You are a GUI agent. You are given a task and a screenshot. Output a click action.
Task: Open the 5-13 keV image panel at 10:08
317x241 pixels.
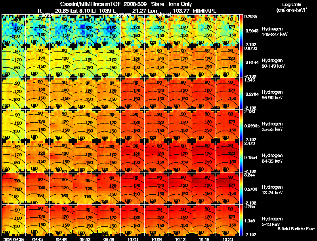click(x=156, y=220)
